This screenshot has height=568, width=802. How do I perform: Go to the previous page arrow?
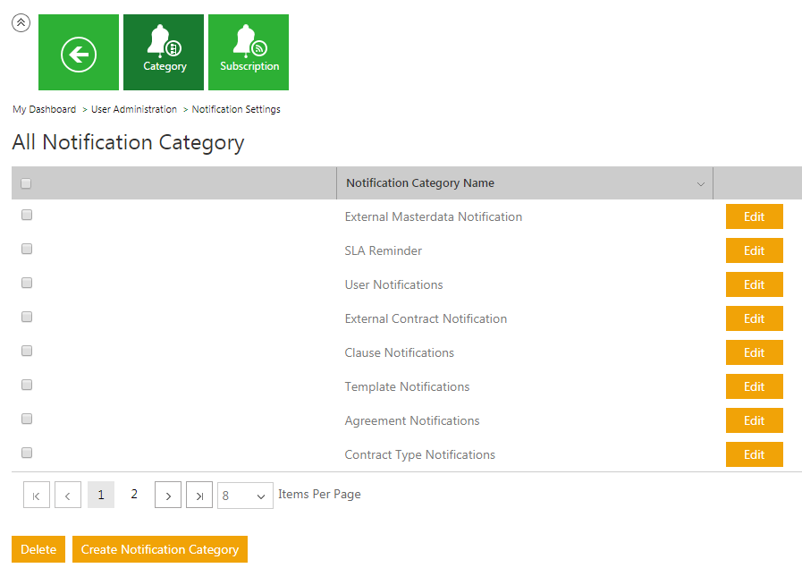pos(68,495)
